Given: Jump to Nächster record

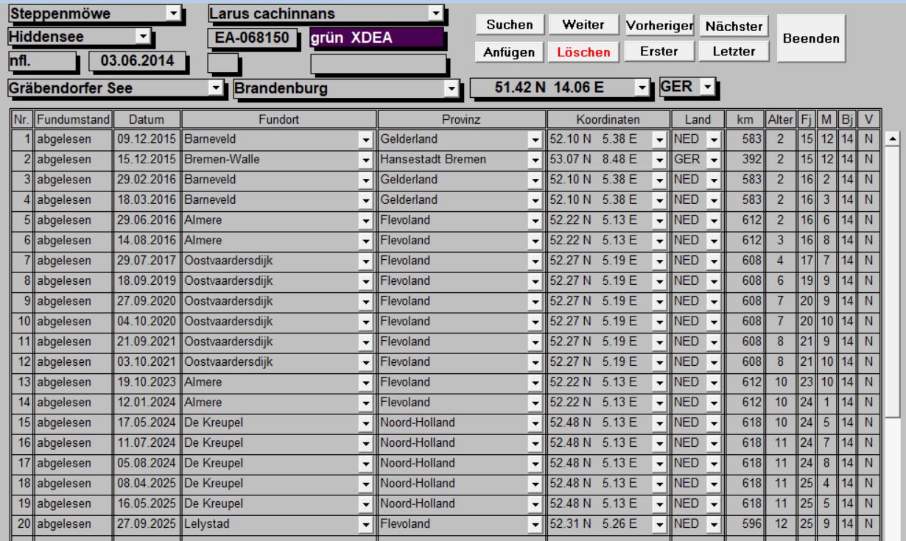Looking at the screenshot, I should pos(733,26).
